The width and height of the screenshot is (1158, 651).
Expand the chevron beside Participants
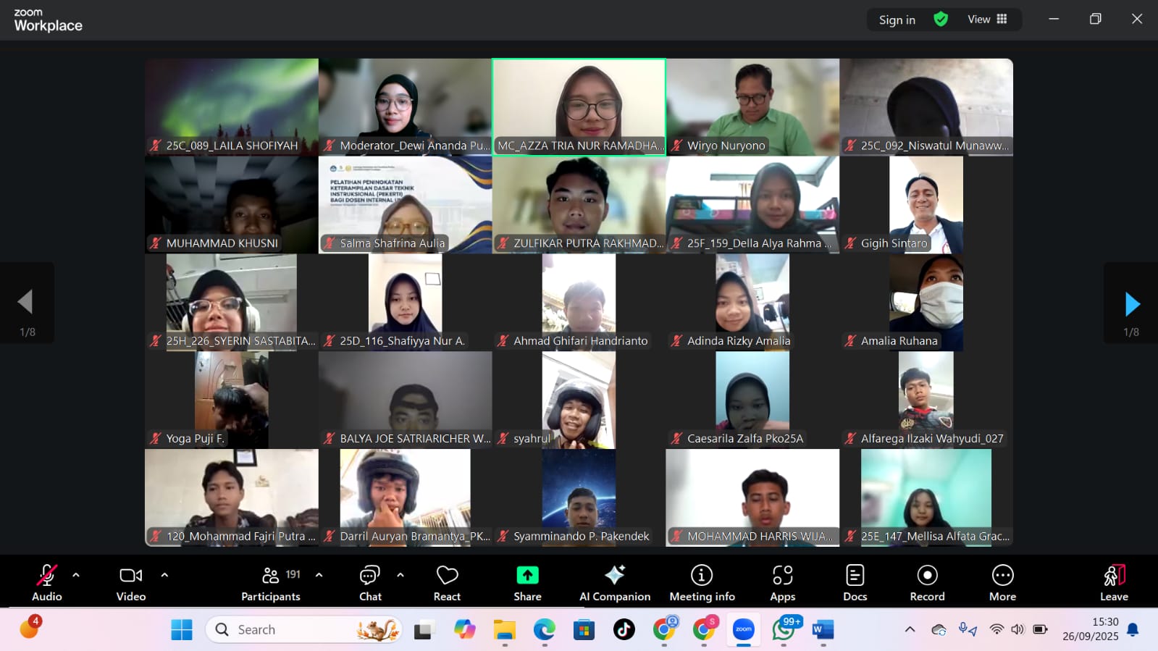pyautogui.click(x=319, y=575)
